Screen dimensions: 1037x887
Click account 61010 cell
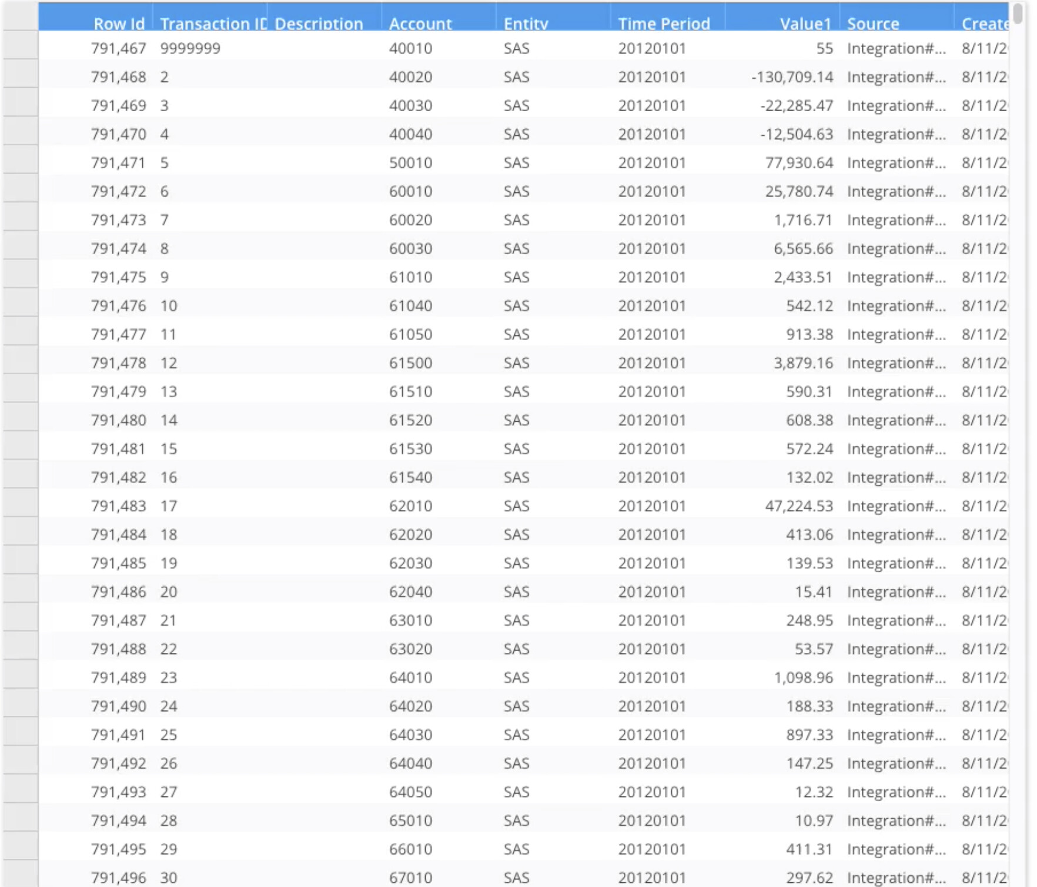pos(439,277)
